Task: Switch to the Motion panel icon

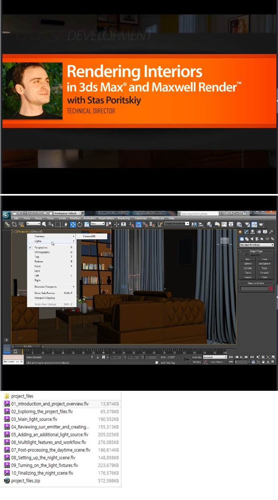Action: [259, 232]
